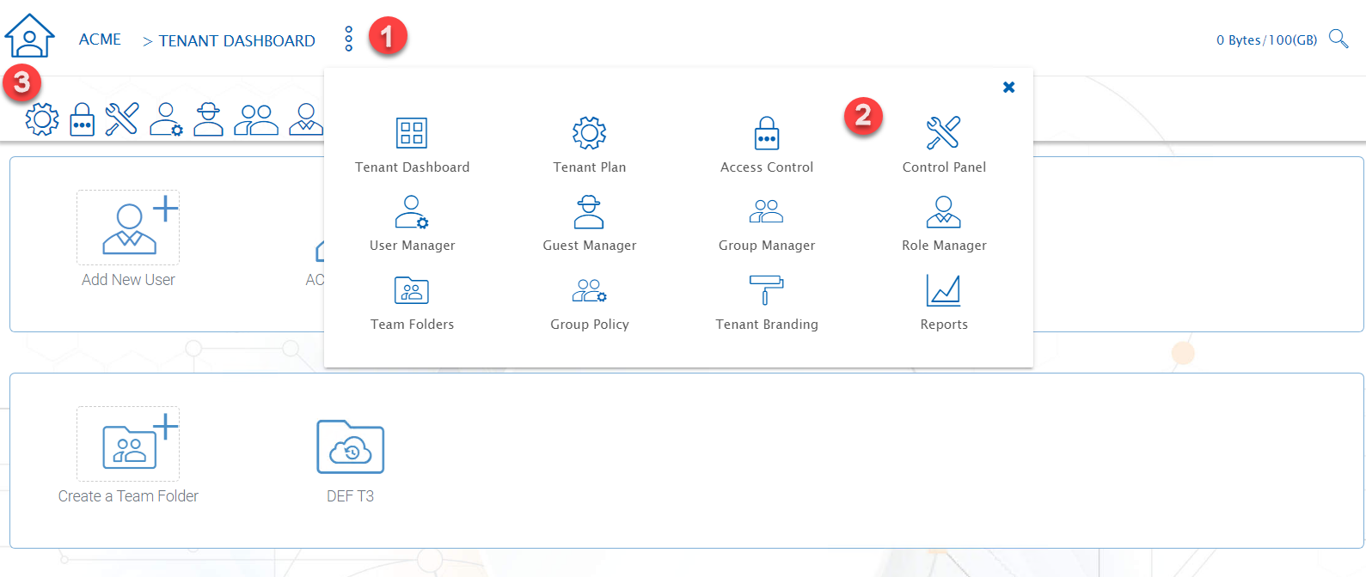Open Control Panel tools icon in toolbar

(x=122, y=119)
